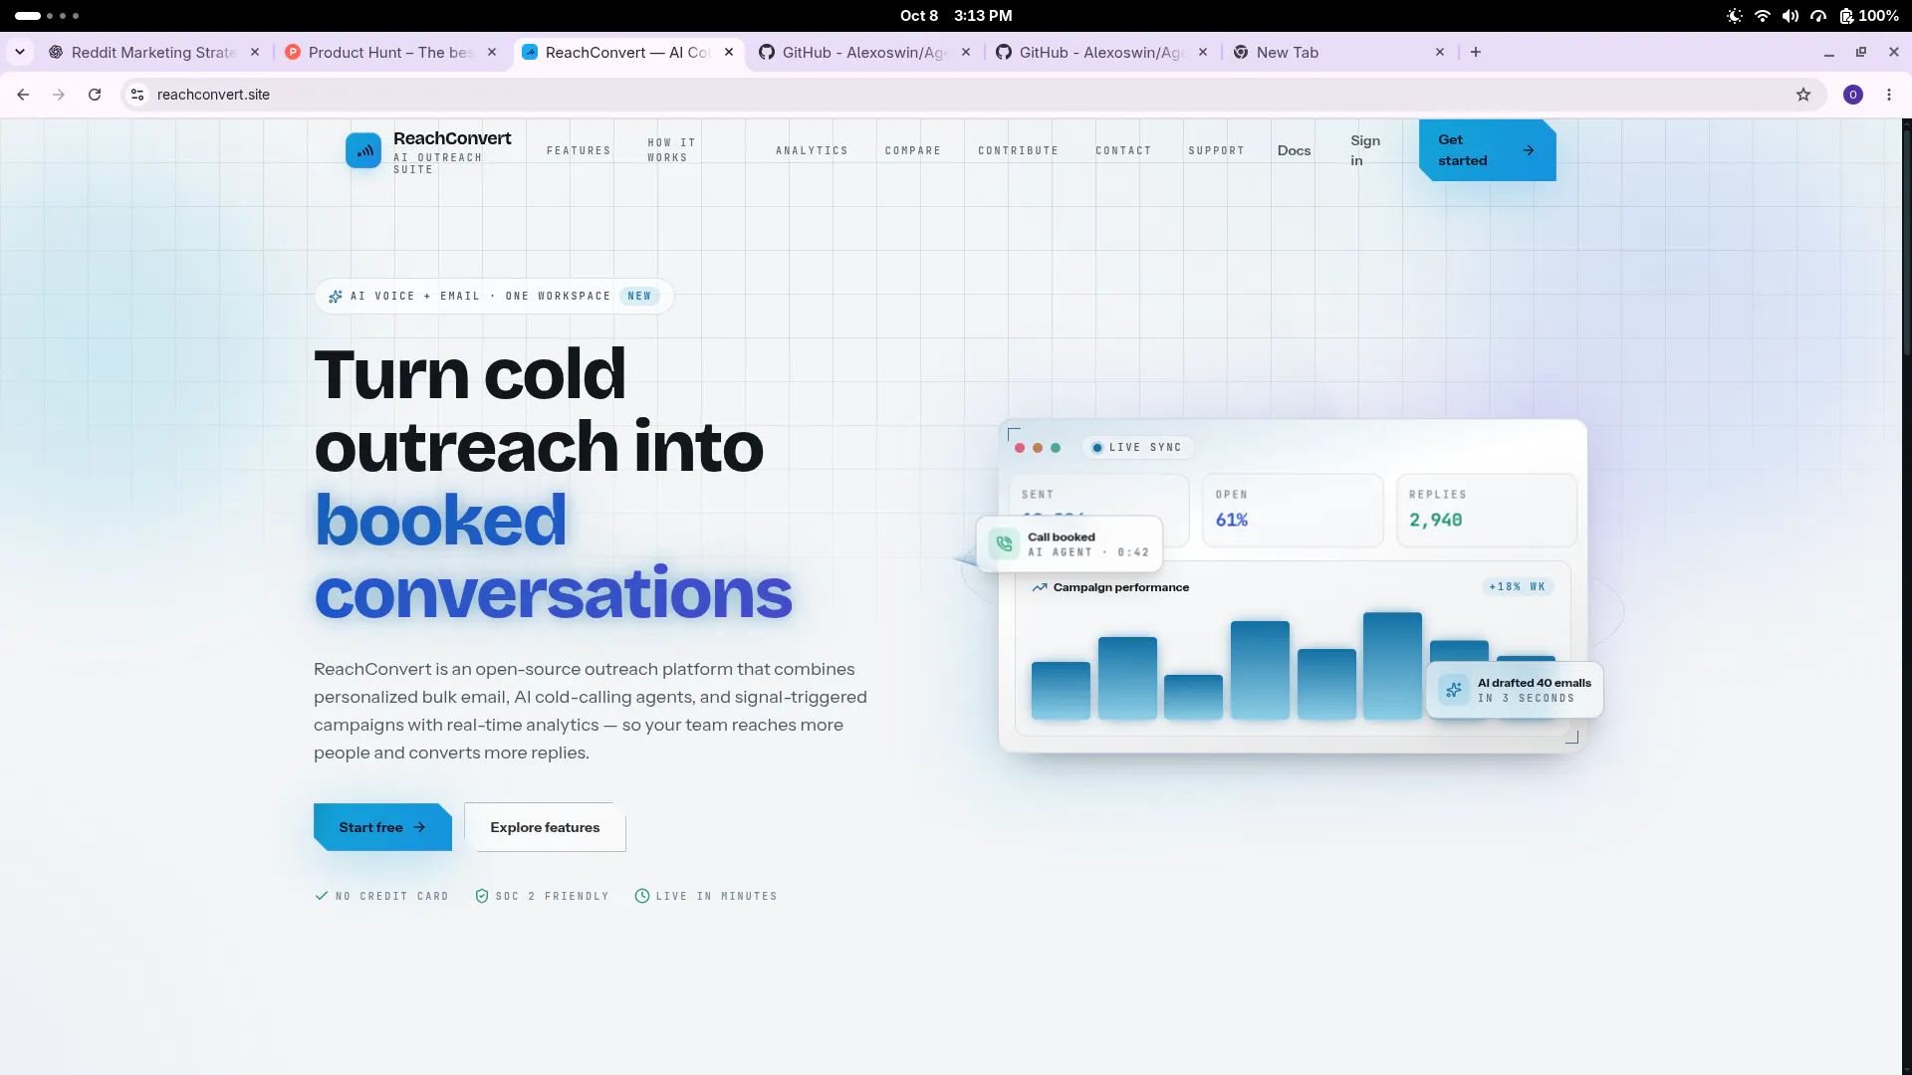Open the Support nav link
The width and height of the screenshot is (1912, 1075).
coord(1216,150)
